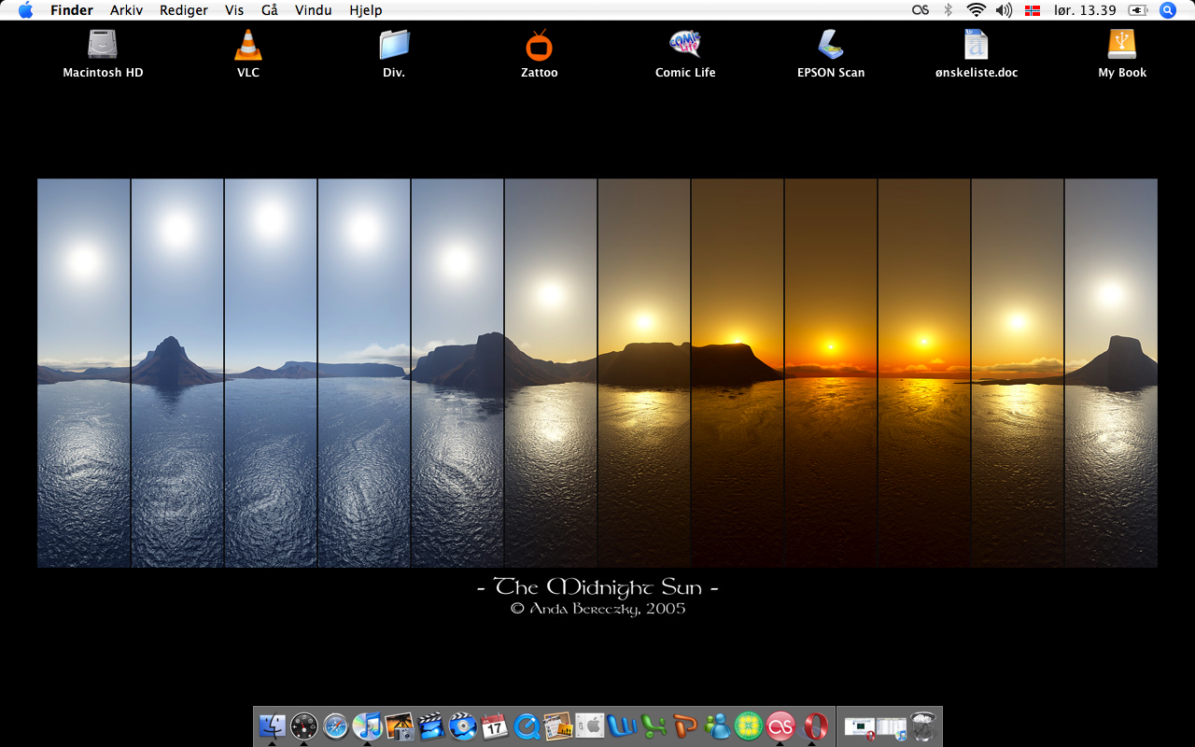Launch LimeWire from the Dock
The image size is (1195, 747).
pyautogui.click(x=749, y=726)
